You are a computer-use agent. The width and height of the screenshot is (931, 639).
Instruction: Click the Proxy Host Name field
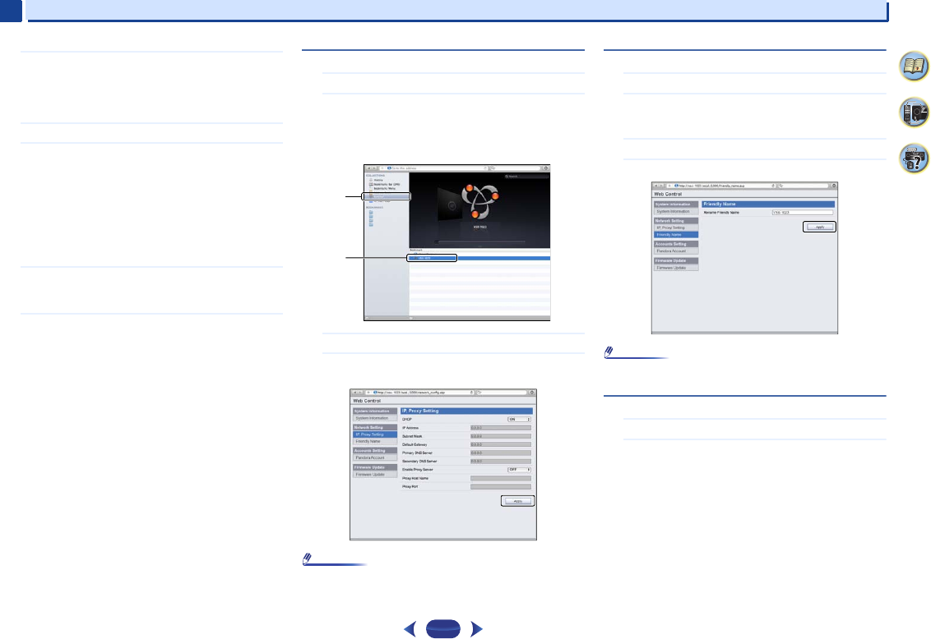click(501, 478)
